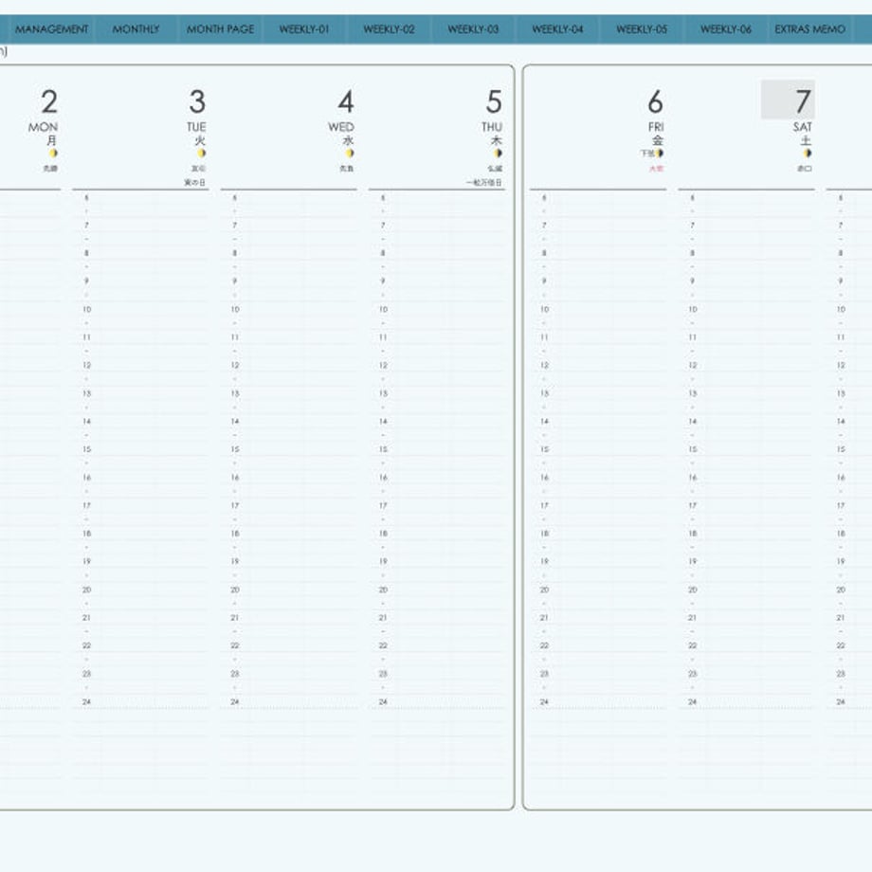Viewport: 872px width, 872px height.
Task: Click the 17 hour mark in Saturday column
Action: click(692, 505)
